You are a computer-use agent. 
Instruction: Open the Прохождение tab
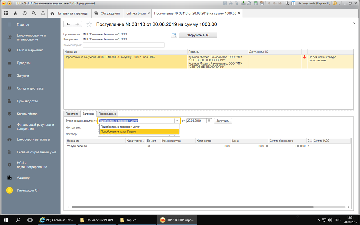tap(107, 114)
